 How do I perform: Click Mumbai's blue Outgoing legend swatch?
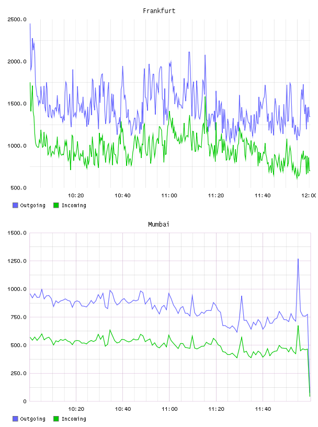click(x=15, y=419)
